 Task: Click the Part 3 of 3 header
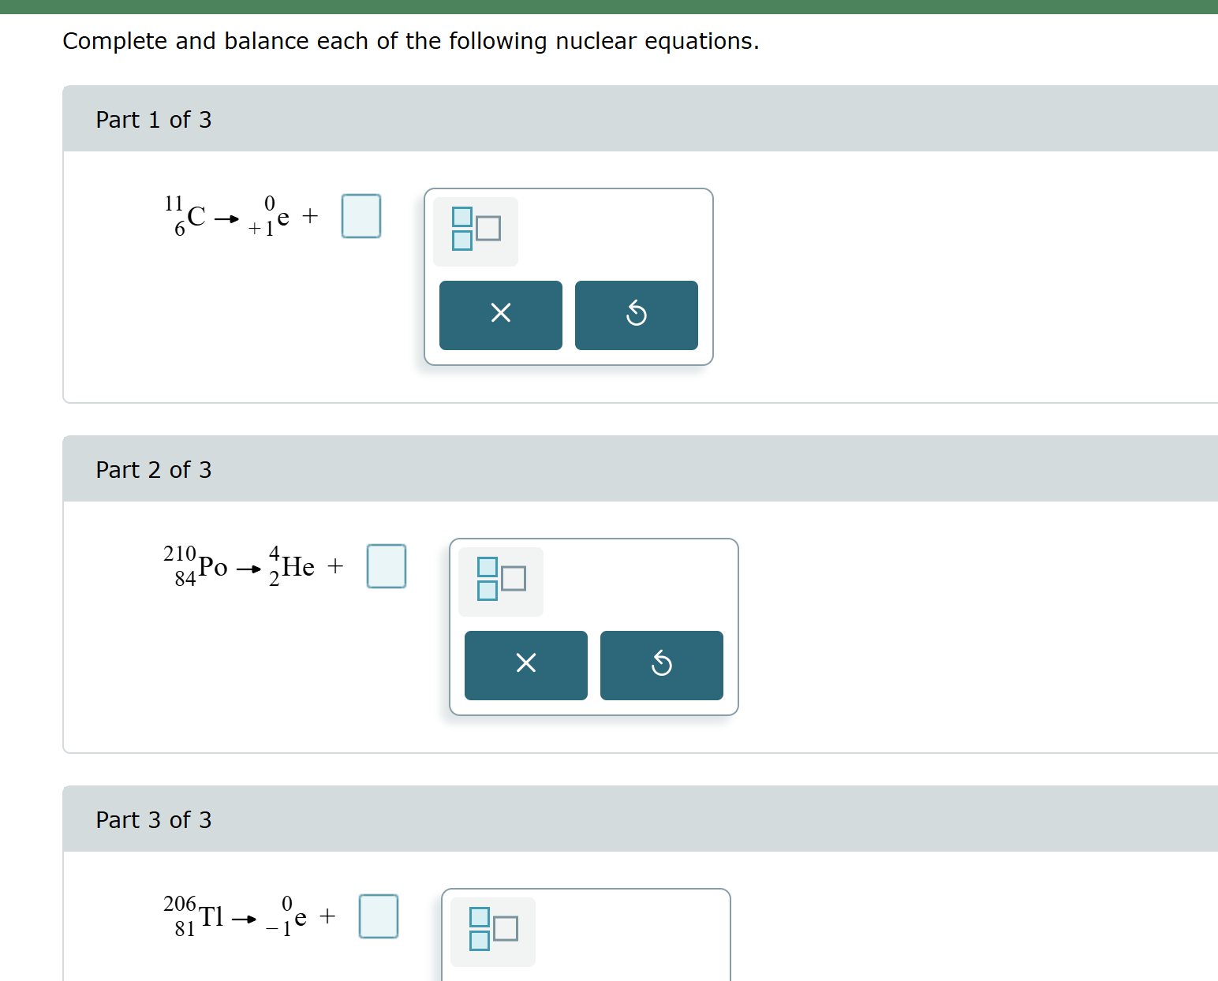pos(154,819)
